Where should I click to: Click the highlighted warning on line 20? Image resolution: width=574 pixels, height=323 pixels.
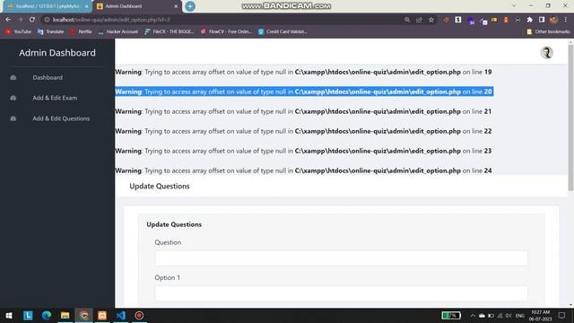click(x=304, y=92)
